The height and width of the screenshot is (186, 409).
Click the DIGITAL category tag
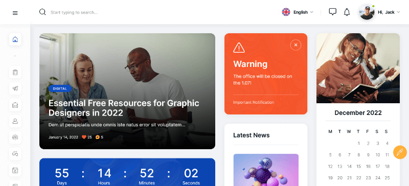[x=60, y=88]
